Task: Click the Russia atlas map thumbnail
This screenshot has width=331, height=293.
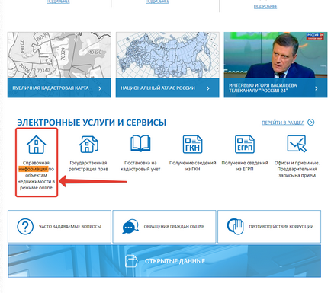Action: coord(167,56)
